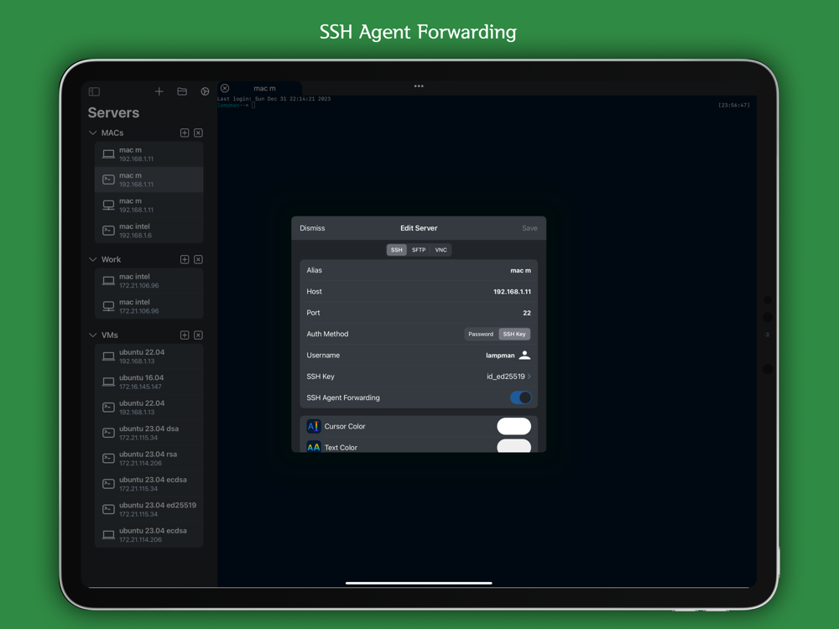The image size is (839, 629).
Task: Click the user profile icon beside Username
Action: (525, 355)
